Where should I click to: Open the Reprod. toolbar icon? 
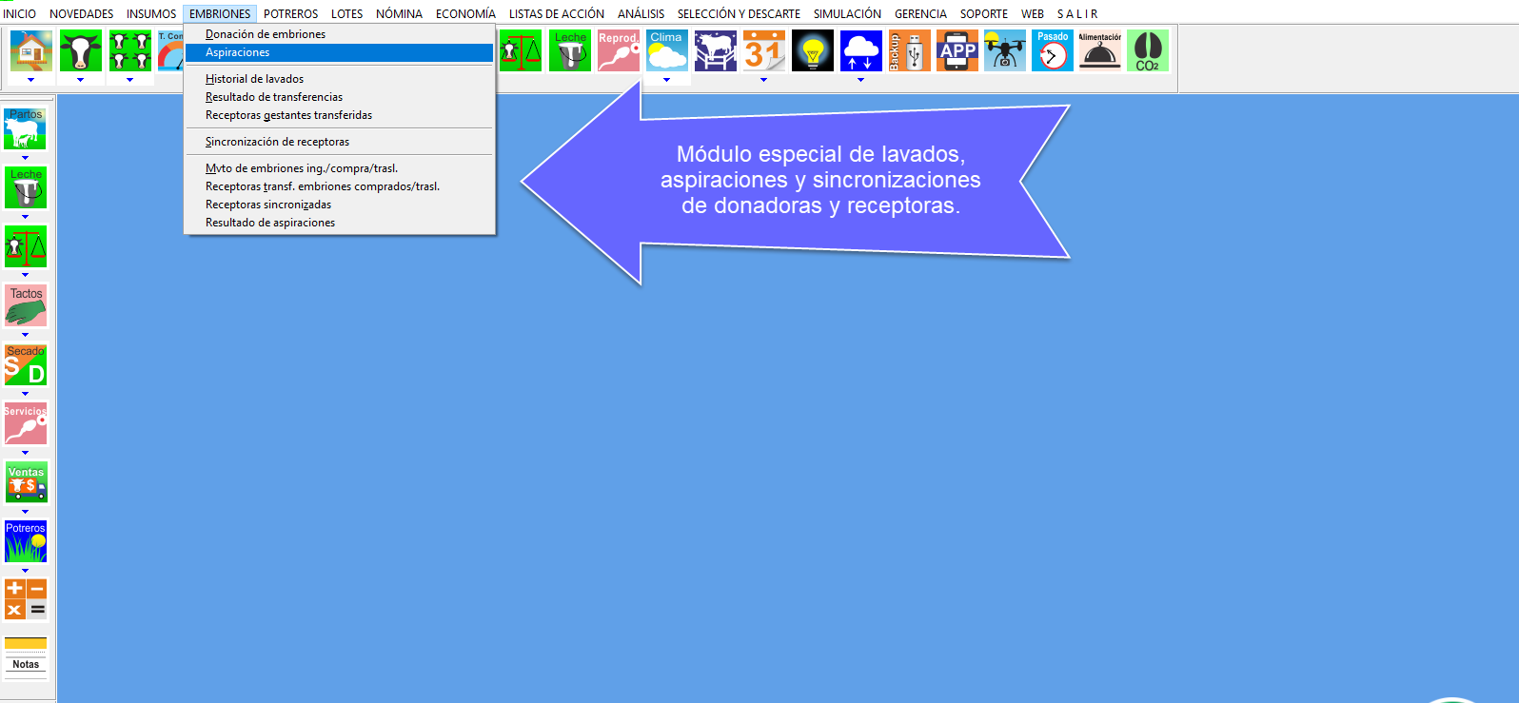pos(619,50)
